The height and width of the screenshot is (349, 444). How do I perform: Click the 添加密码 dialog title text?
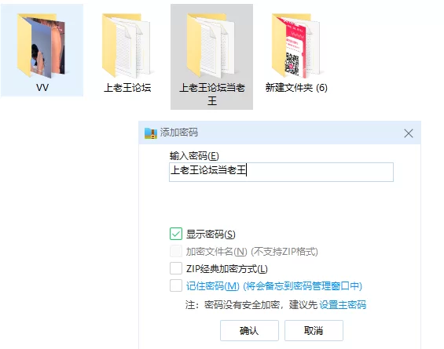pyautogui.click(x=179, y=133)
